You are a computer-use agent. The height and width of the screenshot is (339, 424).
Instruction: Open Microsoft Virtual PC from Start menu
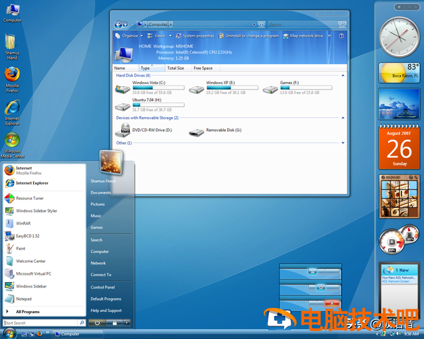tap(44, 273)
